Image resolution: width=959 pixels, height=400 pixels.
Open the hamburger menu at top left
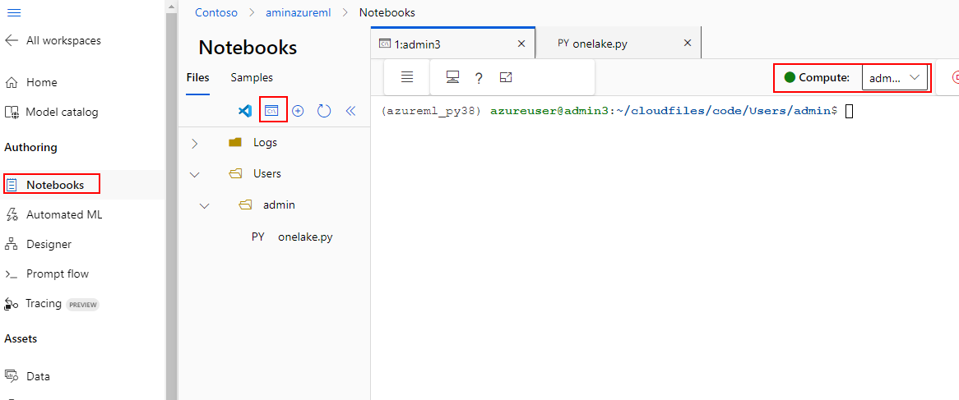(13, 13)
